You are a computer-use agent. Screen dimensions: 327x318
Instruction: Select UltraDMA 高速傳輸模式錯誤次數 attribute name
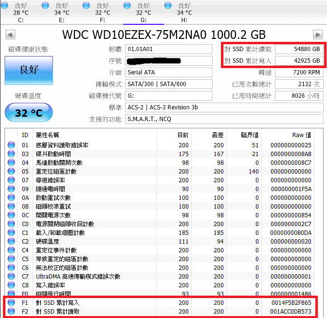point(78,276)
